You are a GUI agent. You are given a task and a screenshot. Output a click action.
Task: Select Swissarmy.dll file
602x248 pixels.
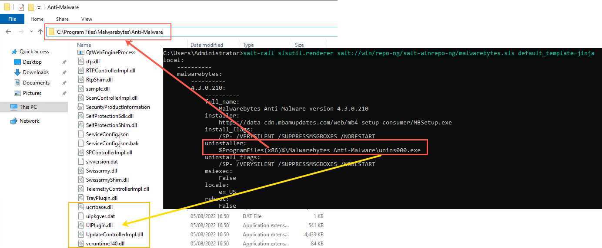pyautogui.click(x=101, y=171)
